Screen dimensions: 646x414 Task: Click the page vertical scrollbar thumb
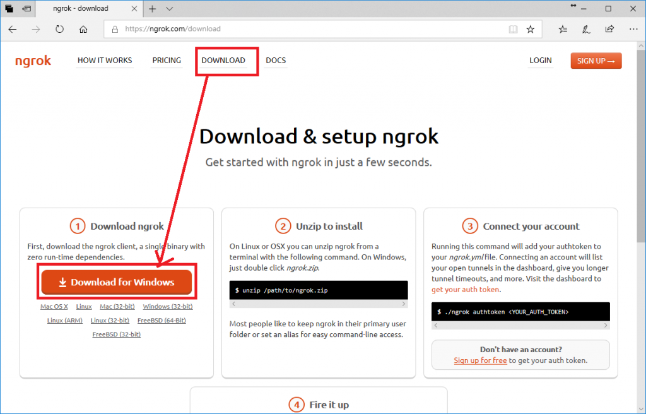pyautogui.click(x=641, y=146)
